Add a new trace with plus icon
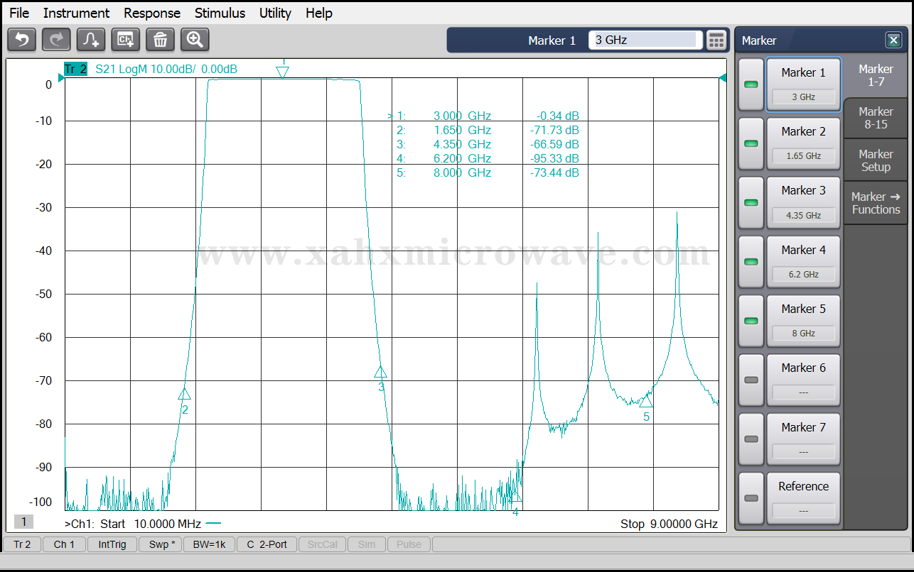The image size is (914, 572). [x=91, y=40]
